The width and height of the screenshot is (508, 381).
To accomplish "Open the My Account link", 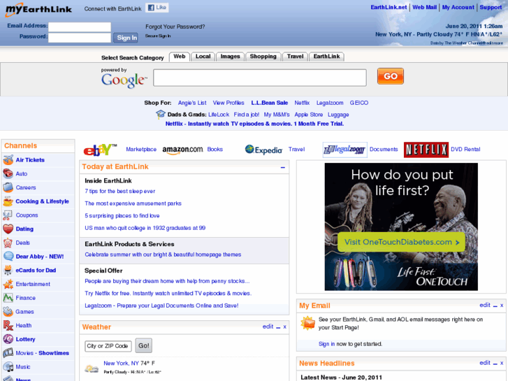I will 458,7.
